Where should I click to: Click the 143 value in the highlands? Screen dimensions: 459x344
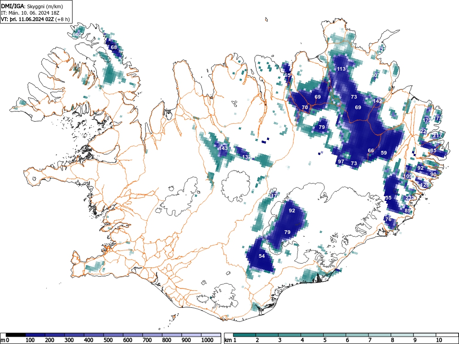pos(223,148)
